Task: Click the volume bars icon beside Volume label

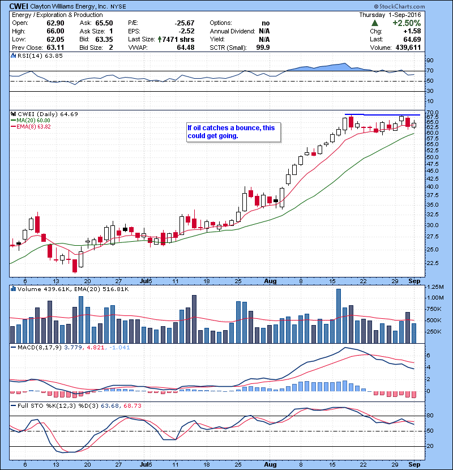Action: (13, 289)
